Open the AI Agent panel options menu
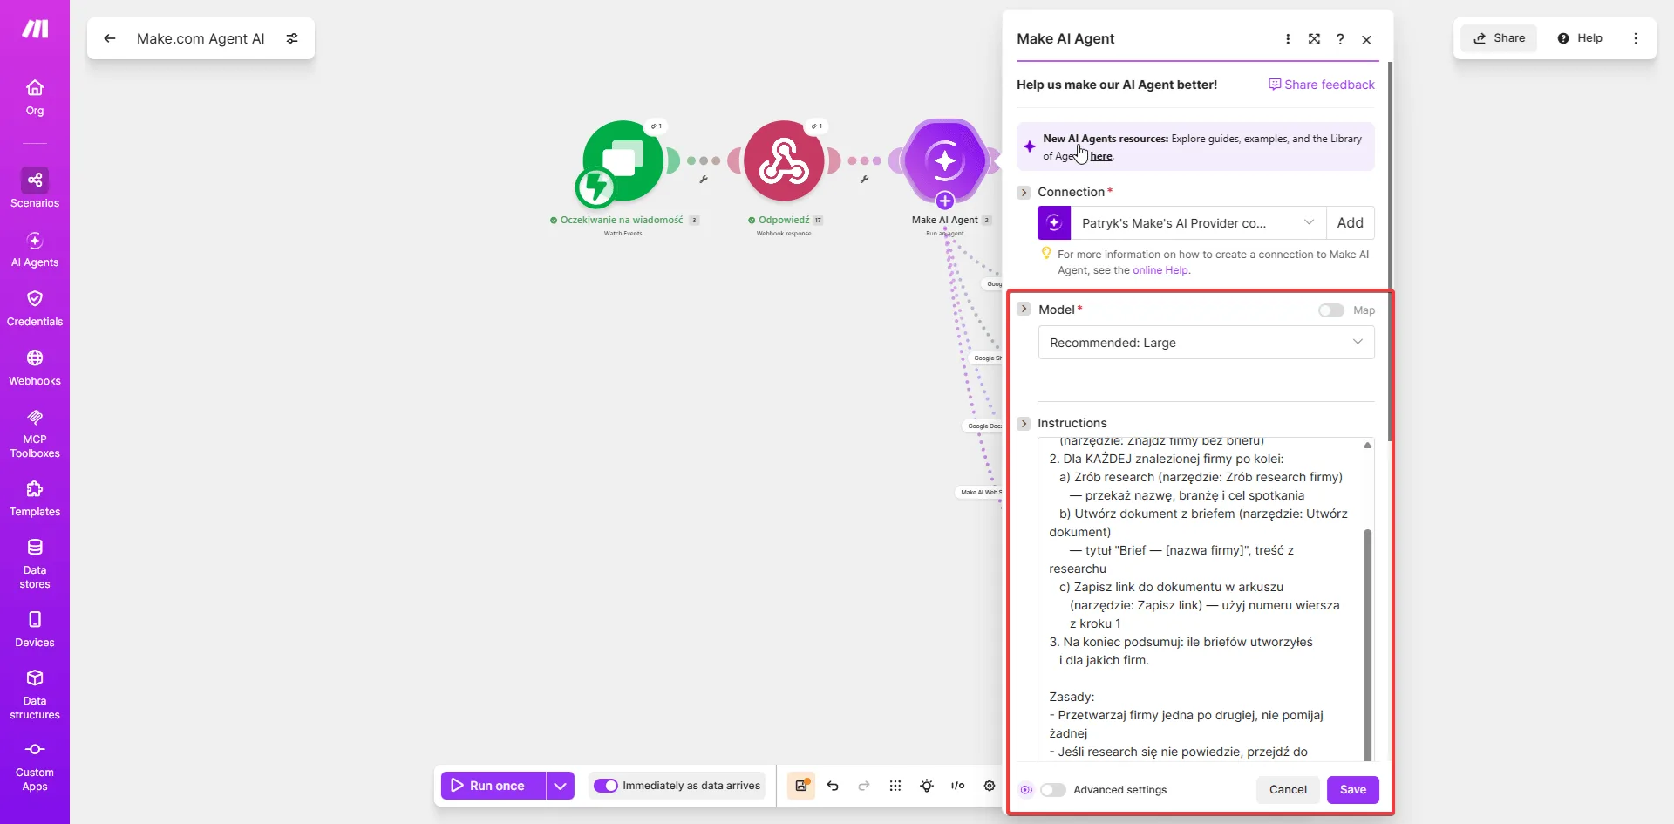The height and width of the screenshot is (824, 1674). (x=1288, y=39)
